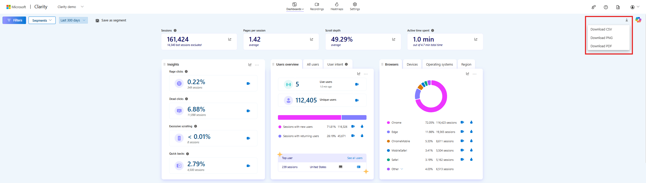Open heatmap for Safari sessions
The width and height of the screenshot is (646, 183).
click(x=471, y=159)
